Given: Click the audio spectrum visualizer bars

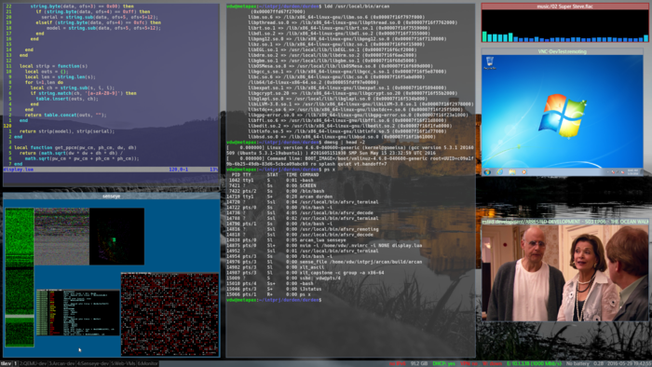Looking at the screenshot, I should (x=564, y=37).
